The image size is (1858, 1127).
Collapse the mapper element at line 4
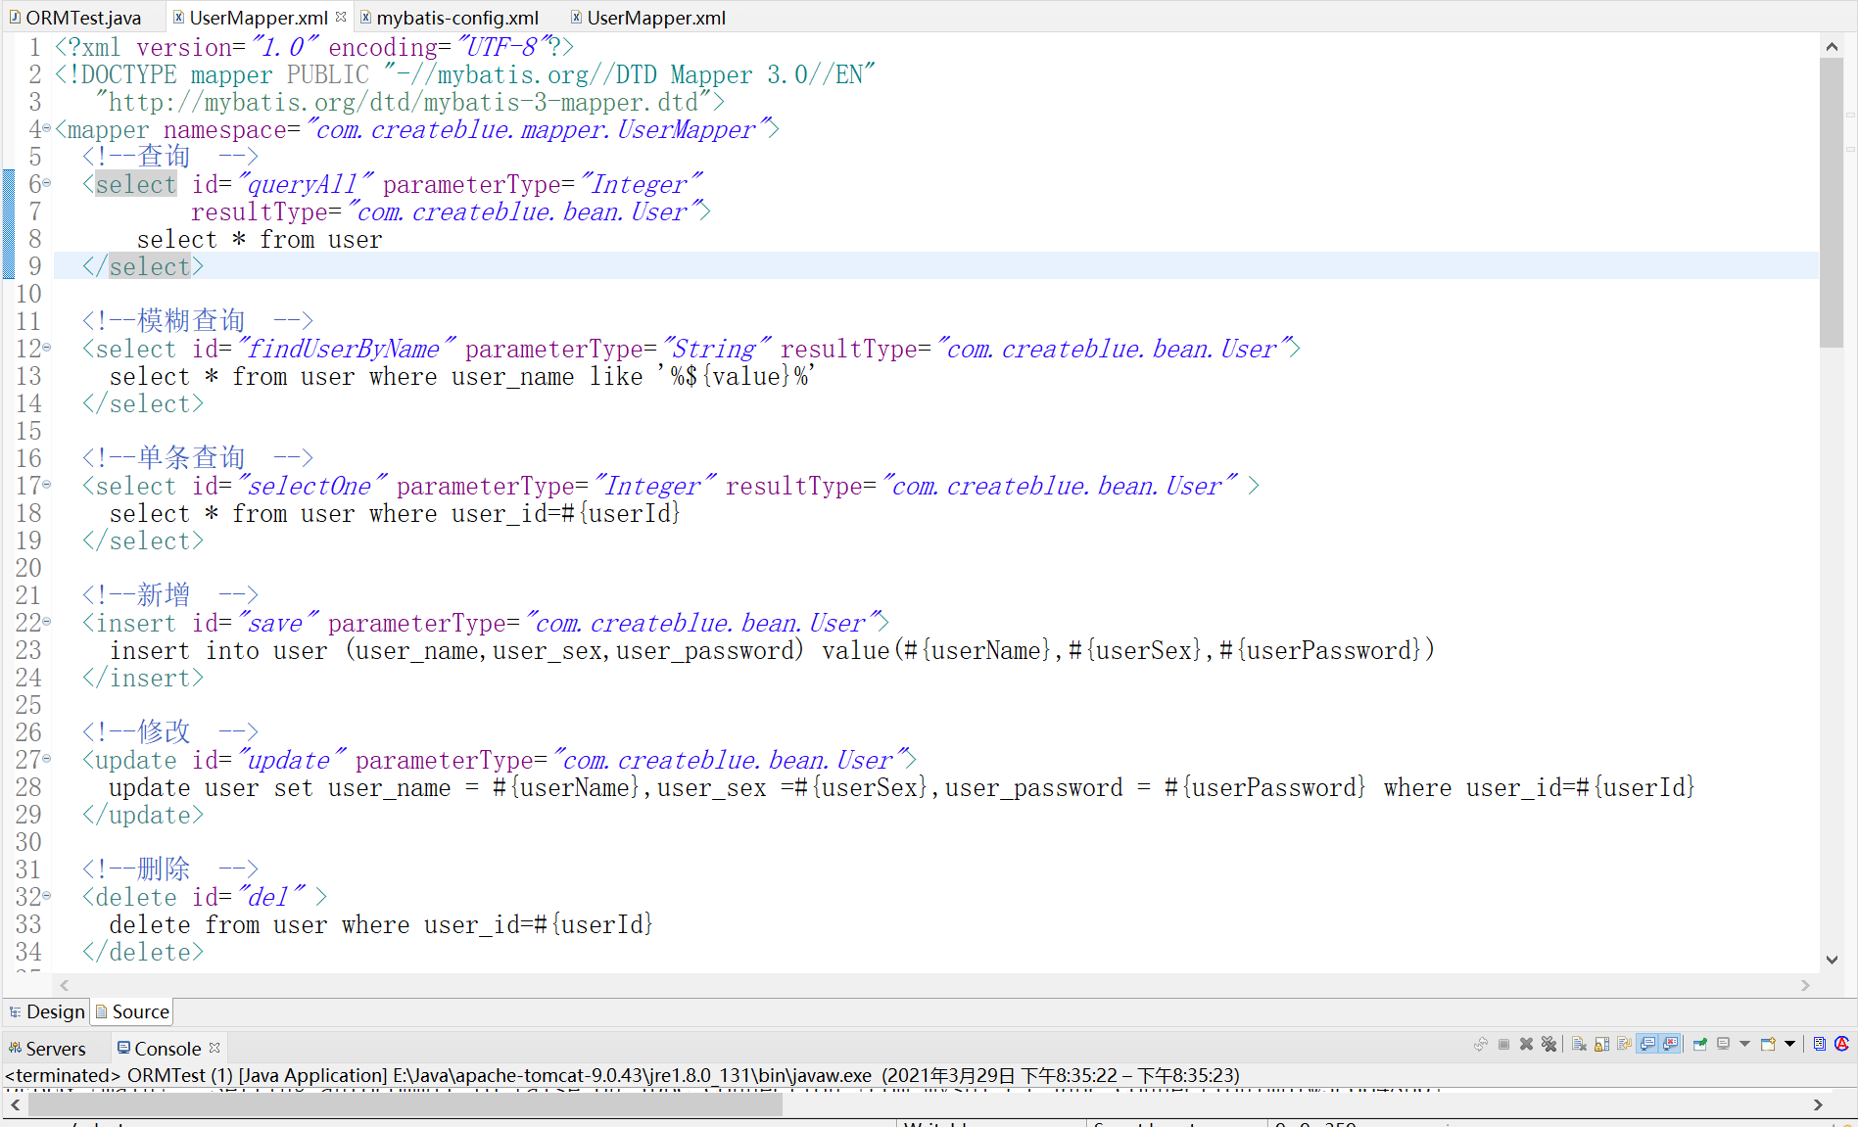(x=47, y=128)
